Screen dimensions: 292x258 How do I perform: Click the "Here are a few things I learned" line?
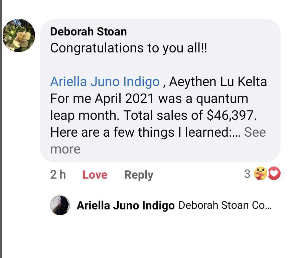[x=140, y=132]
